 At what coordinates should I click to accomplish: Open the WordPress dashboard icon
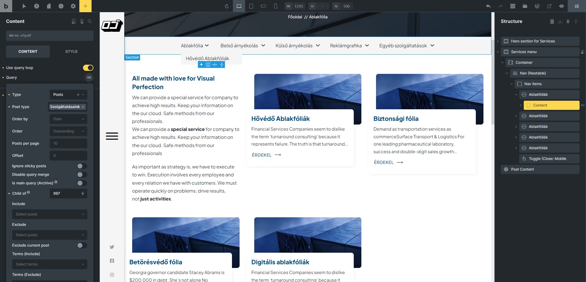537,6
